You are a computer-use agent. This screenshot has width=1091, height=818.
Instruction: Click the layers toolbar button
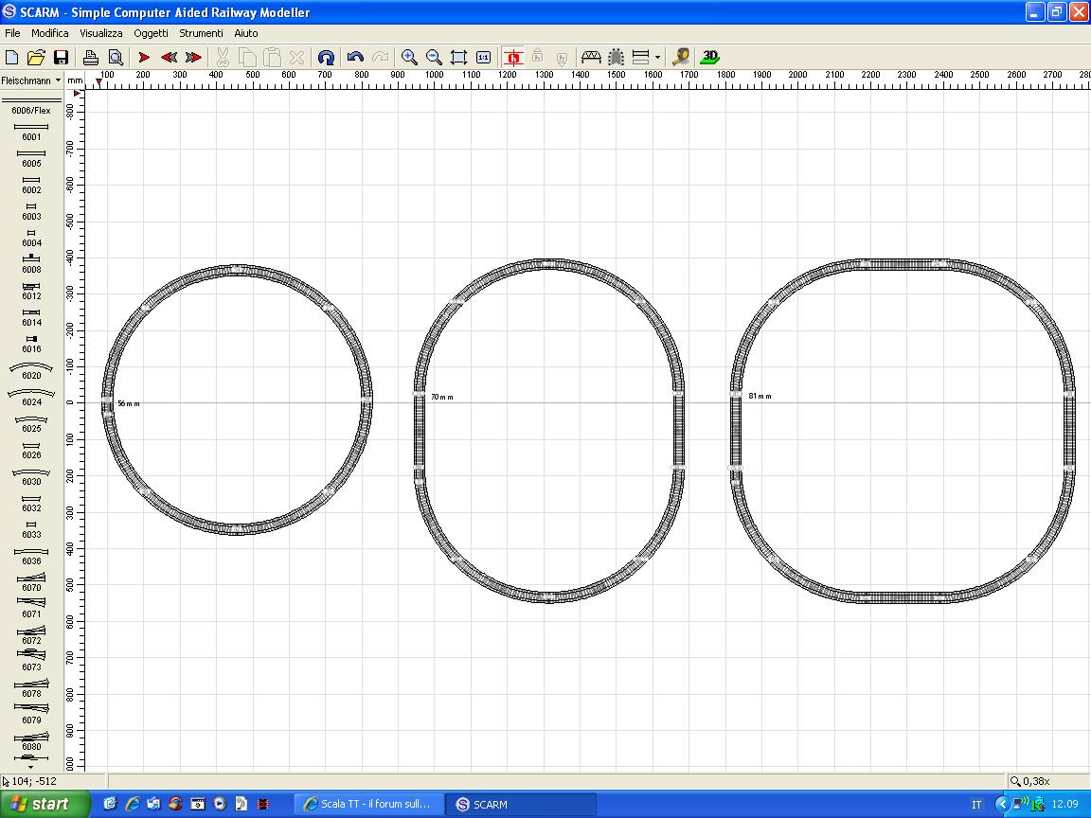click(x=641, y=57)
